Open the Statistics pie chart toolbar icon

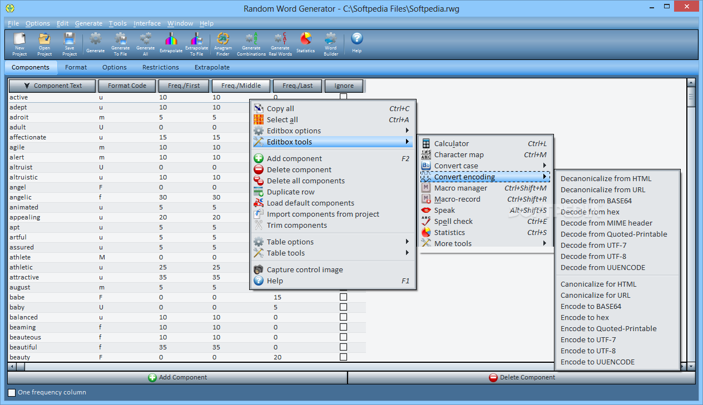305,43
